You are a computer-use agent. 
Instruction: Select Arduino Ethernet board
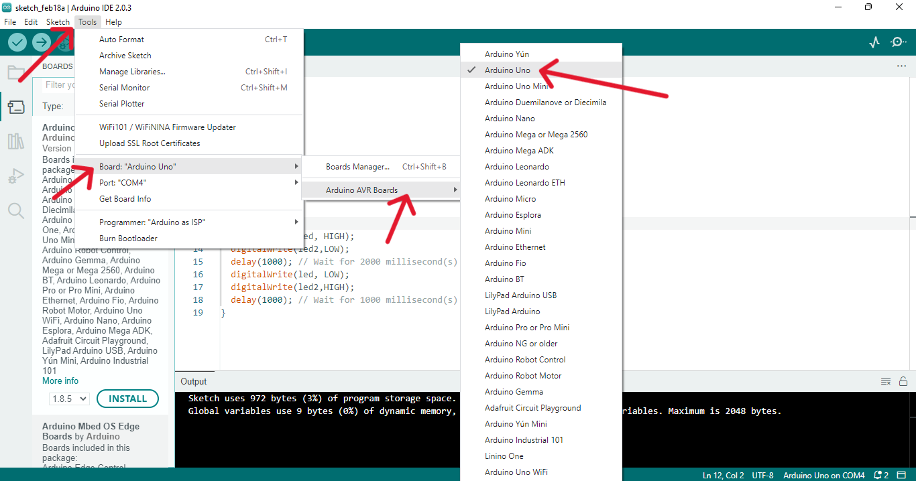tap(541, 247)
